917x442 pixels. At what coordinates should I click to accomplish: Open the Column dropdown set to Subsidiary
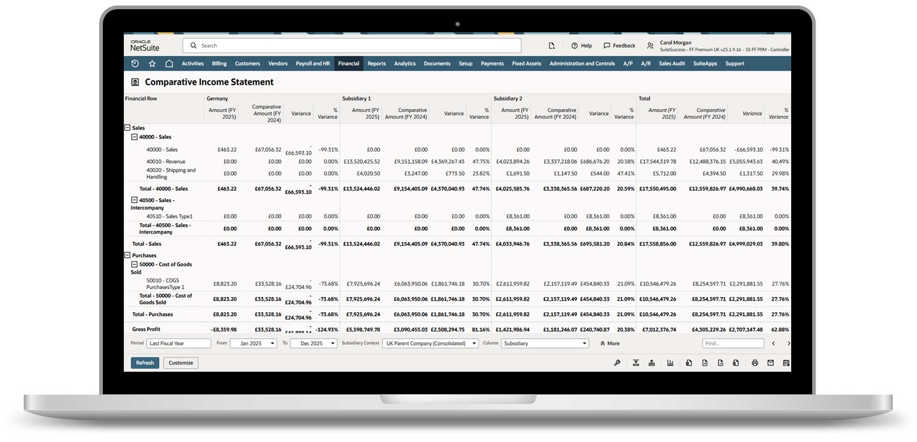tap(545, 344)
